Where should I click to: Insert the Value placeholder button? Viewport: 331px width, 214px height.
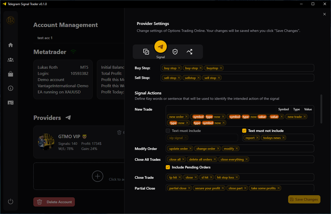pos(308,109)
